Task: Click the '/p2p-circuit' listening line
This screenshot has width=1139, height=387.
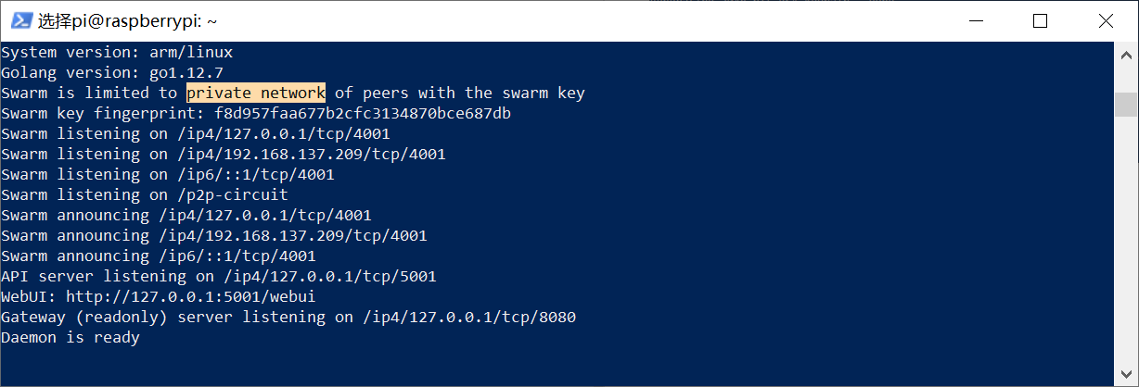Action: [x=144, y=194]
